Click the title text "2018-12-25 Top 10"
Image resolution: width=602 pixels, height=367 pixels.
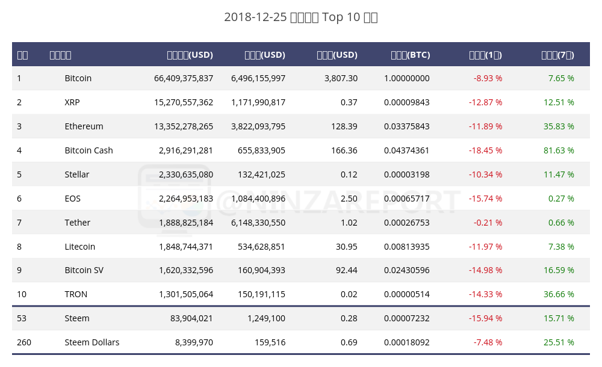tap(301, 17)
